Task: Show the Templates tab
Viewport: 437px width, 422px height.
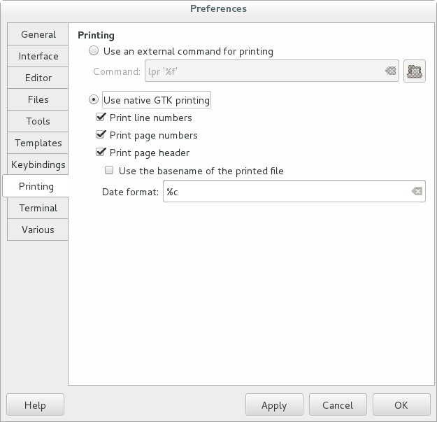Action: pyautogui.click(x=38, y=143)
